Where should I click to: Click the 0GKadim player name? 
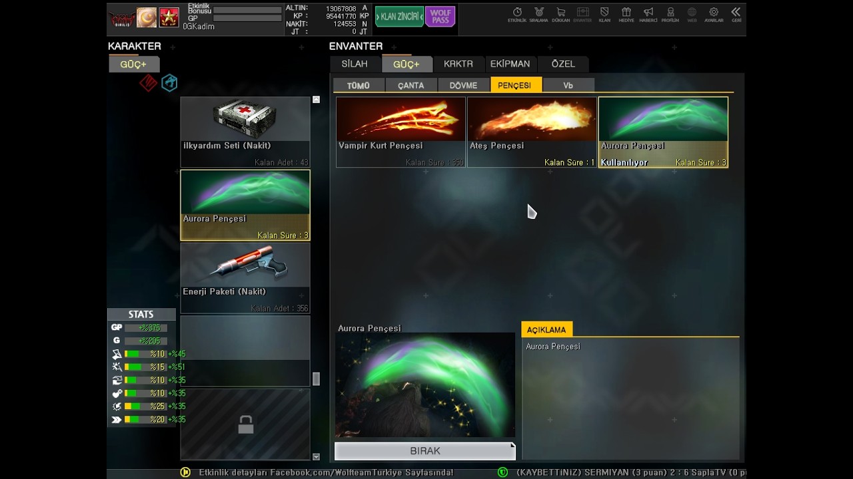pos(199,27)
